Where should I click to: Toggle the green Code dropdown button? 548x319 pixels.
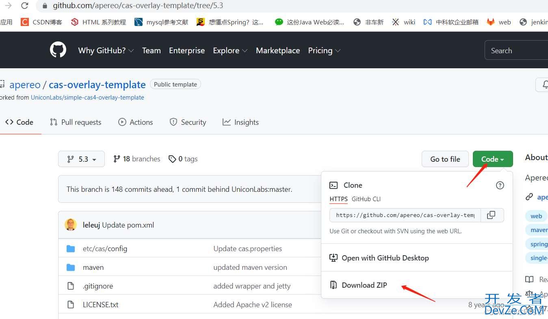click(x=492, y=159)
